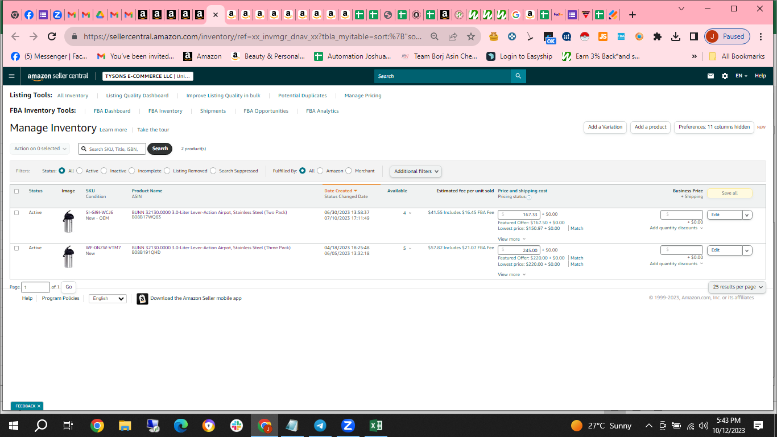Screen dimensions: 777x437
Task: Click the Amazon Seller mobile app icon
Action: coord(142,299)
